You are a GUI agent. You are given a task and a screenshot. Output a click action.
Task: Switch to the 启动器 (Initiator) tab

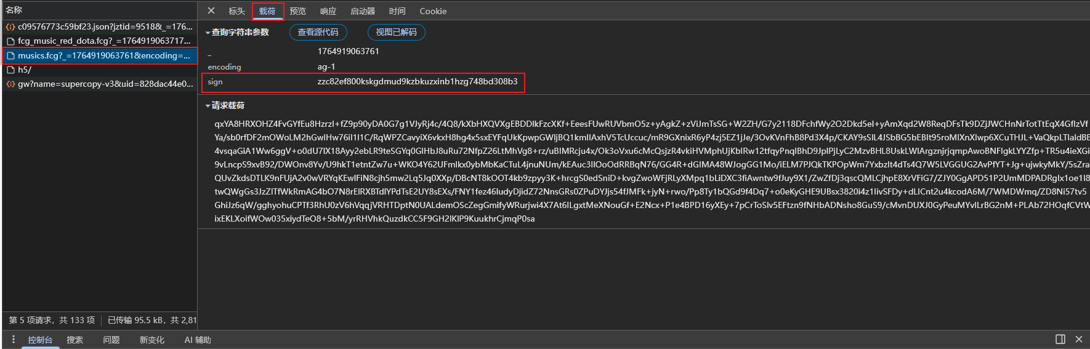pos(363,11)
